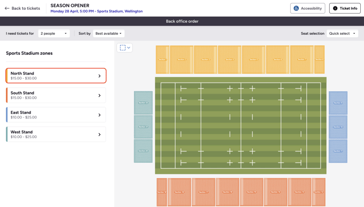Click the 'Sort by' label

click(x=85, y=34)
